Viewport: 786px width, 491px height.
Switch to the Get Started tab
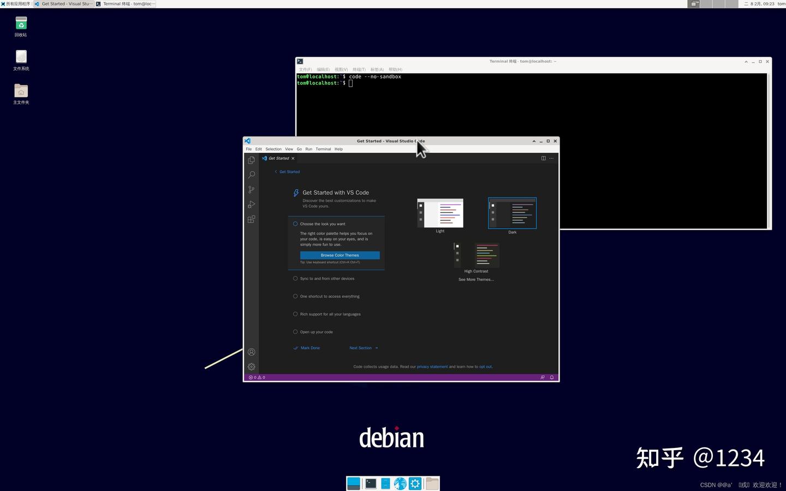[278, 158]
